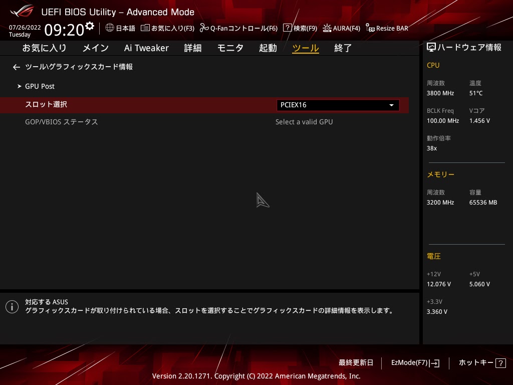The height and width of the screenshot is (385, 513).
Task: Toggle Resize BAR icon
Action: (370, 28)
